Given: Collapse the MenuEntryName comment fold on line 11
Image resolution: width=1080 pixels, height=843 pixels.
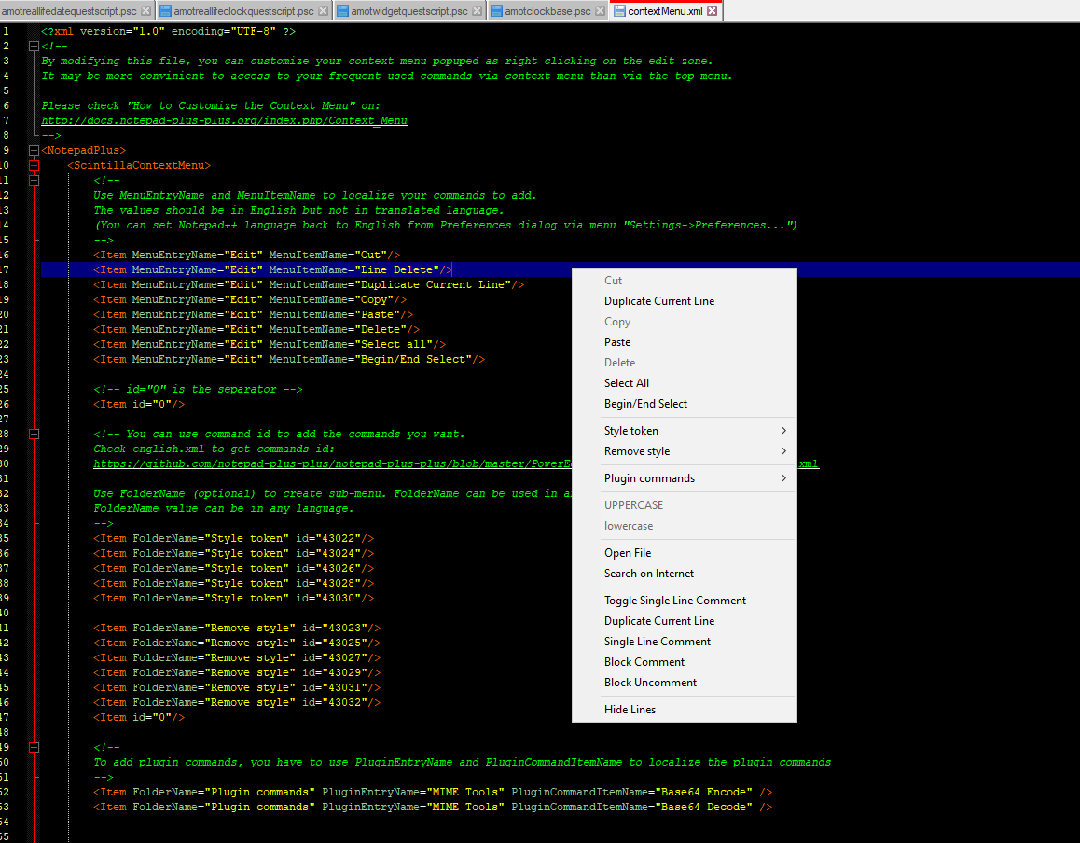Looking at the screenshot, I should point(34,181).
